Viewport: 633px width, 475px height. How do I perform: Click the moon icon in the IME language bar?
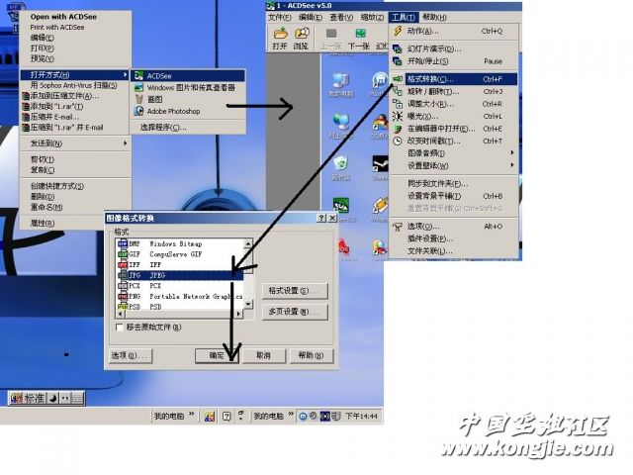[x=52, y=398]
